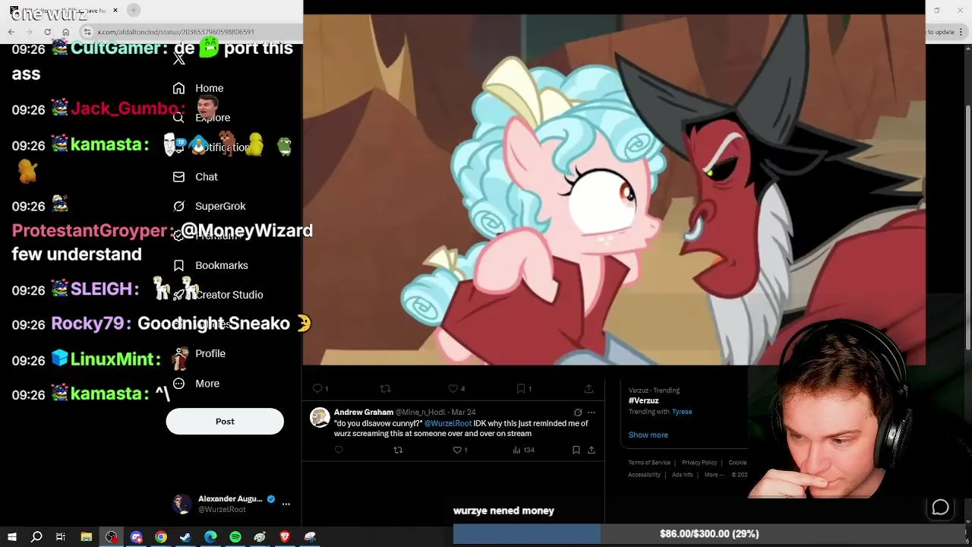Open Creator Studio in the sidebar

click(x=218, y=295)
